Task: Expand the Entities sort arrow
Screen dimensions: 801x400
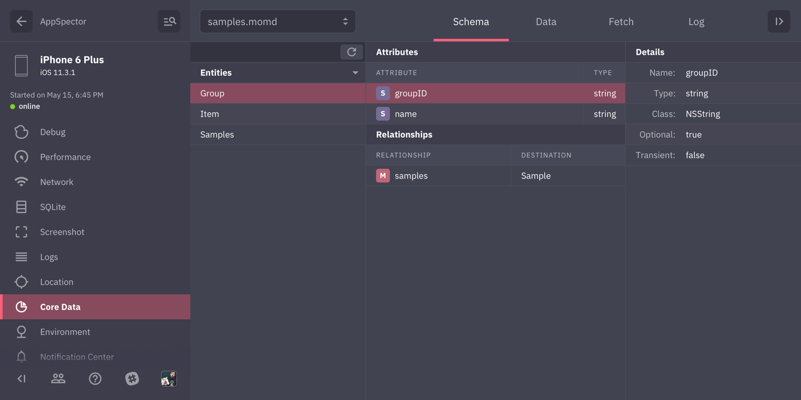Action: [355, 73]
